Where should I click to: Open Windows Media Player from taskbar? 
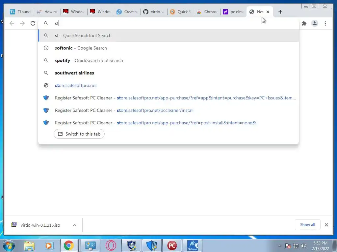[49, 245]
